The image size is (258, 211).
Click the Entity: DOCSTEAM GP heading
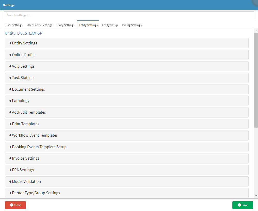pos(24,33)
